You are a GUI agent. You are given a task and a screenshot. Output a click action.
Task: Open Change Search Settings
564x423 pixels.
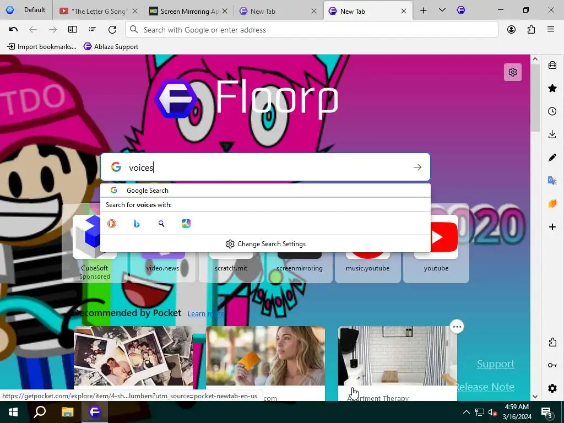click(265, 244)
